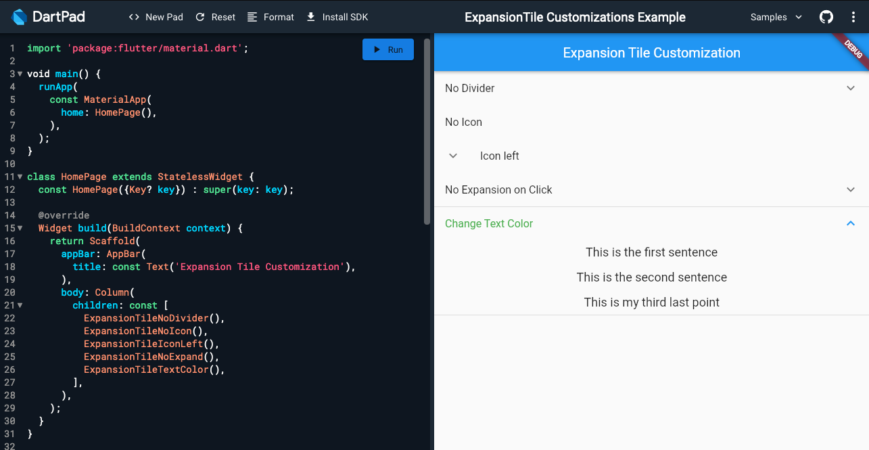The height and width of the screenshot is (450, 869).
Task: Open the GitHub repository icon
Action: pyautogui.click(x=826, y=16)
